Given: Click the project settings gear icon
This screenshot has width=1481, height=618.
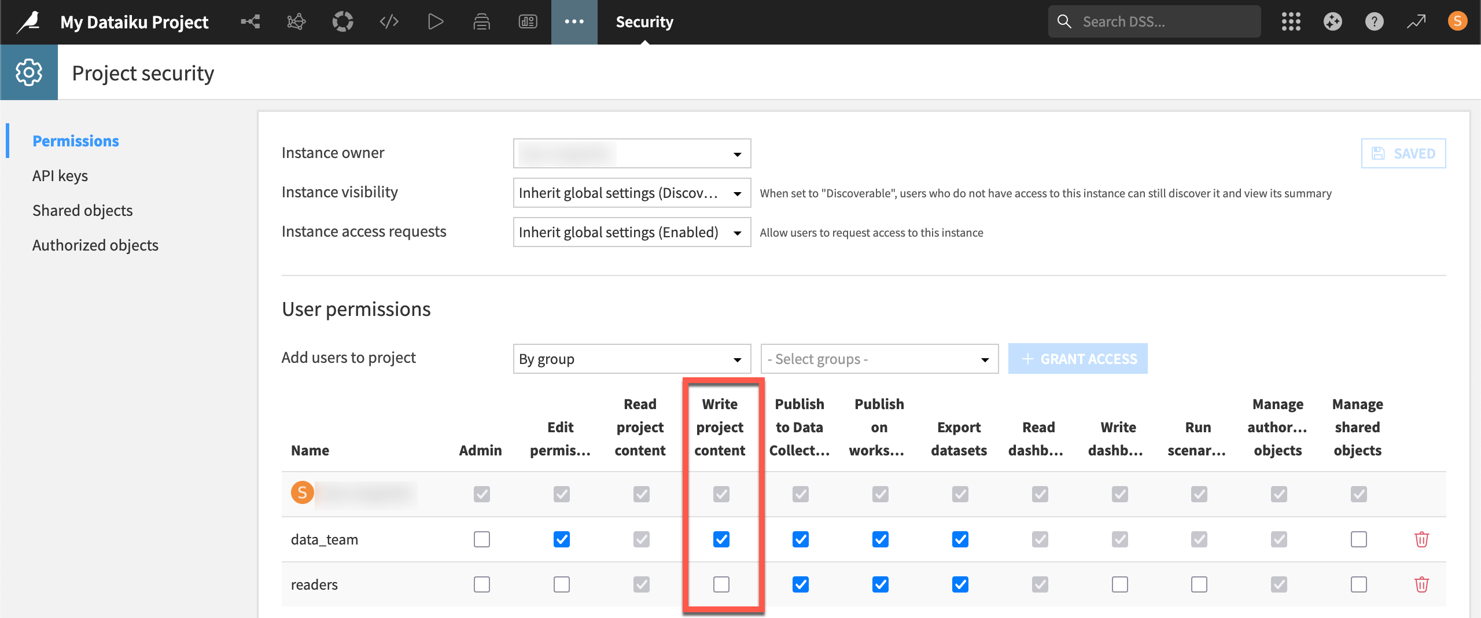Looking at the screenshot, I should pyautogui.click(x=29, y=72).
